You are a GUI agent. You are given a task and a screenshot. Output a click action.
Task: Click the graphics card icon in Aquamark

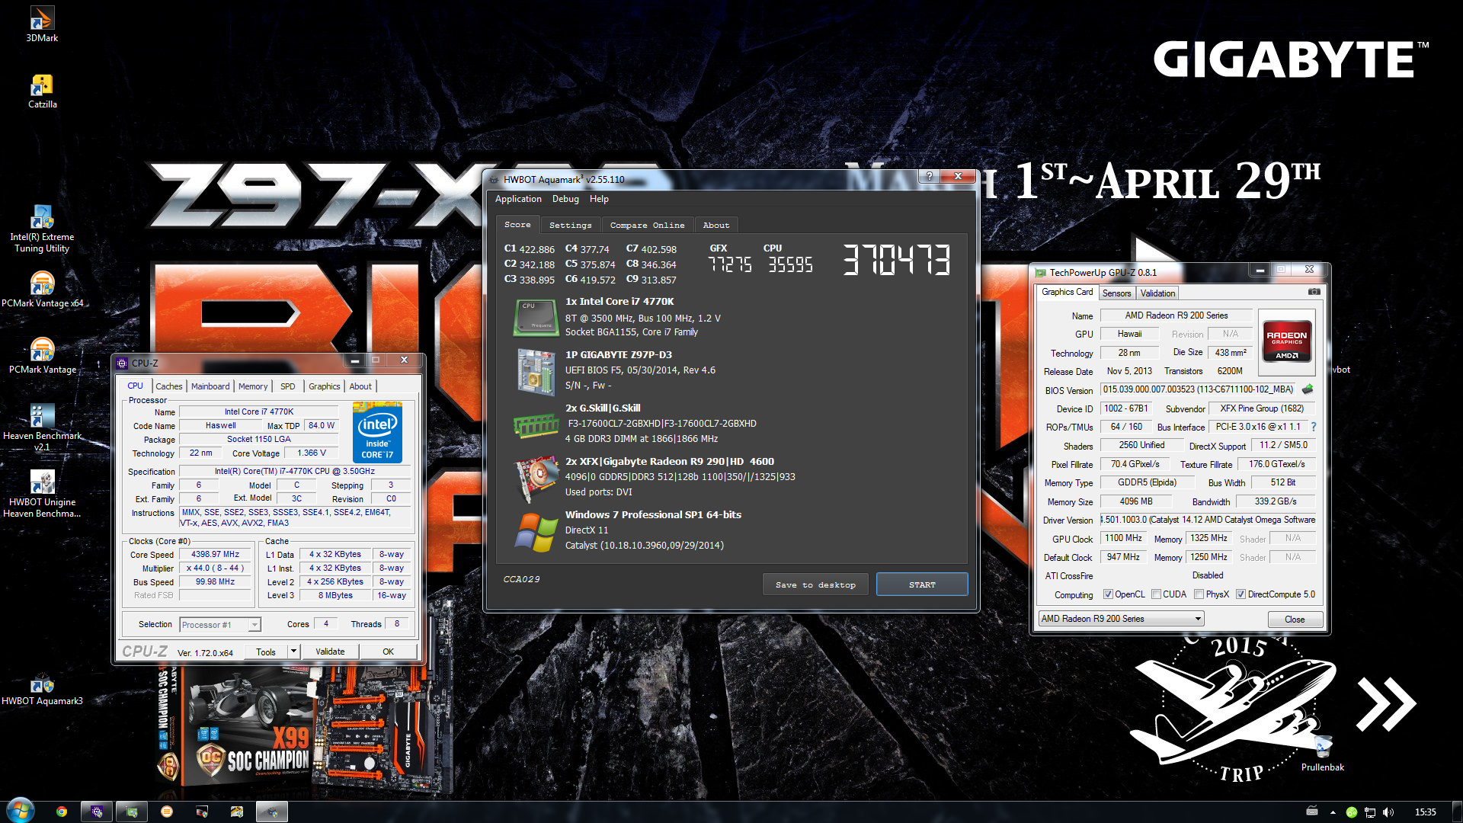pyautogui.click(x=536, y=479)
